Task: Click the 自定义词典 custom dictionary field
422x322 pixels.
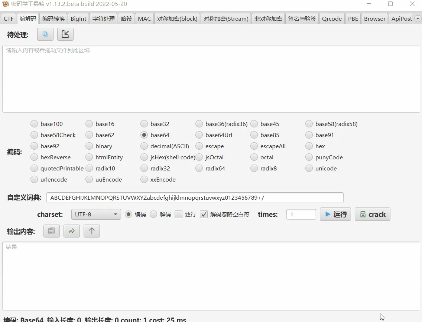Action: (x=195, y=197)
